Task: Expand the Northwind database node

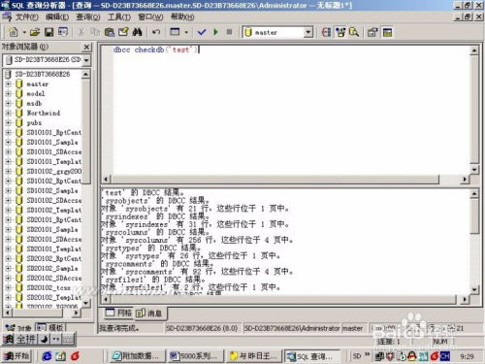Action: (x=8, y=113)
